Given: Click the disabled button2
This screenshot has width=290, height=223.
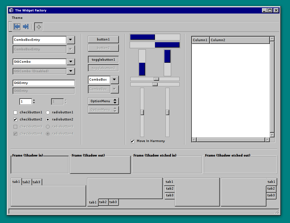Looking at the screenshot, I should click(x=103, y=48).
